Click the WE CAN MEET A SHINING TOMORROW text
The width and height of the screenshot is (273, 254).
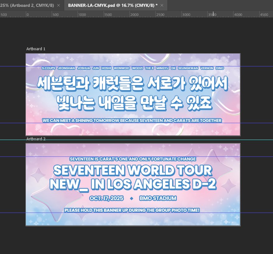pos(132,121)
